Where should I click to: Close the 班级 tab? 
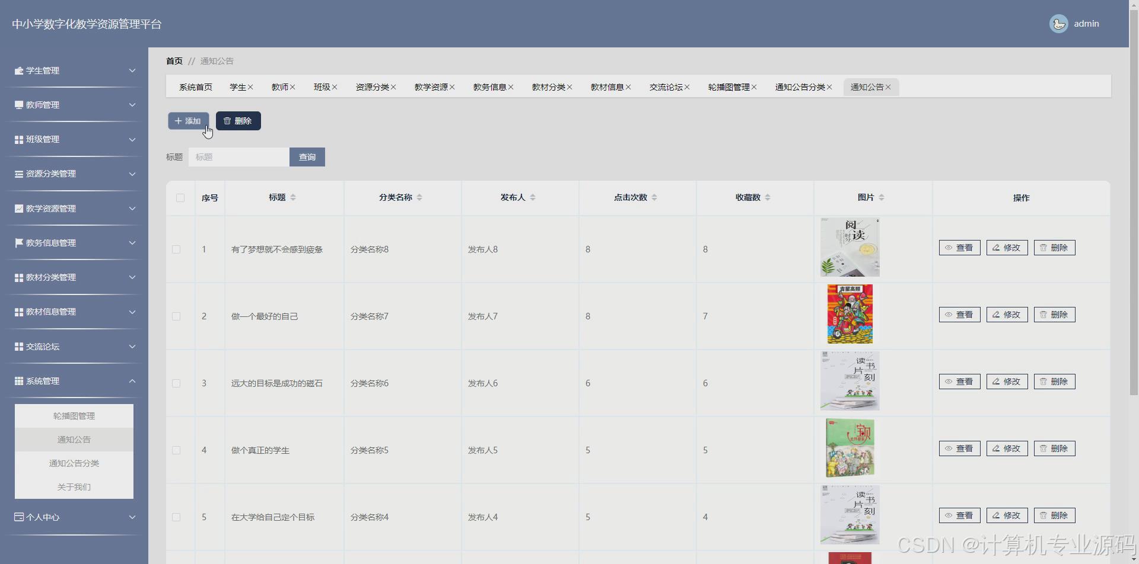tap(335, 87)
